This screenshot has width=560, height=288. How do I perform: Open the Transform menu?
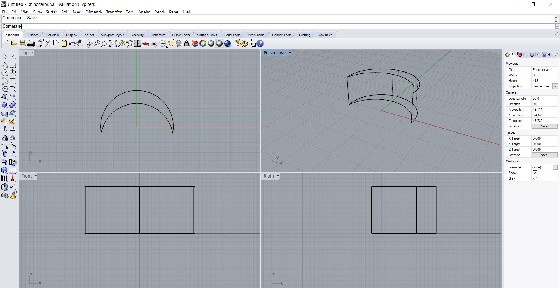click(x=114, y=12)
